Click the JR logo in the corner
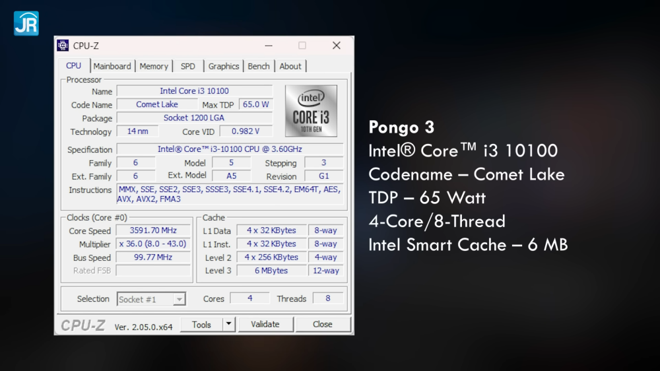Screen dimensions: 660x371 [x=26, y=24]
